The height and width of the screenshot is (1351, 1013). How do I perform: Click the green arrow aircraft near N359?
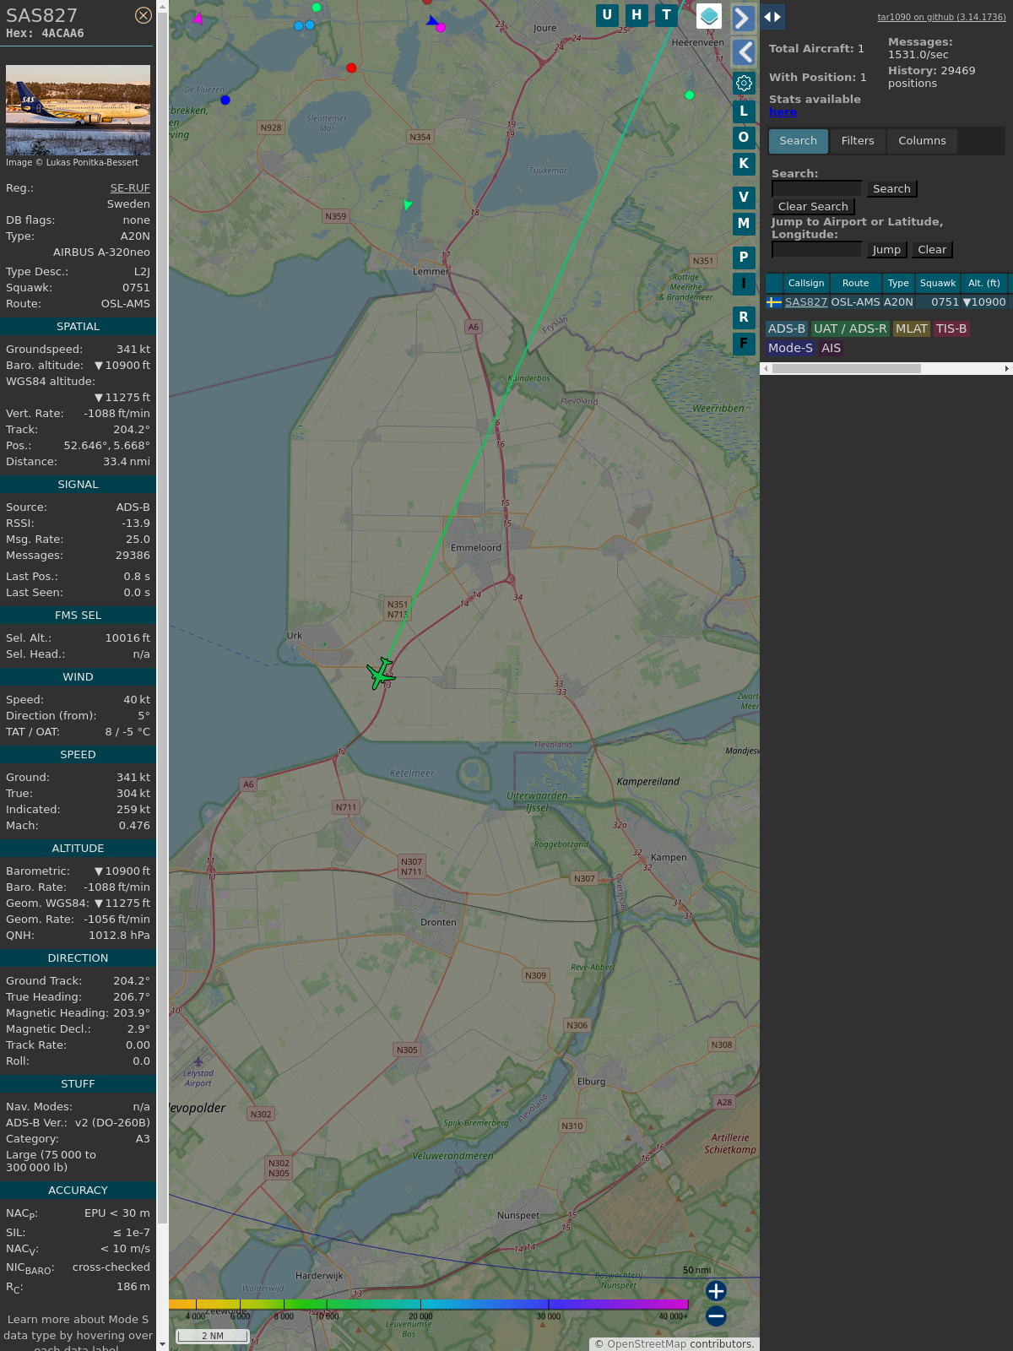pos(408,204)
